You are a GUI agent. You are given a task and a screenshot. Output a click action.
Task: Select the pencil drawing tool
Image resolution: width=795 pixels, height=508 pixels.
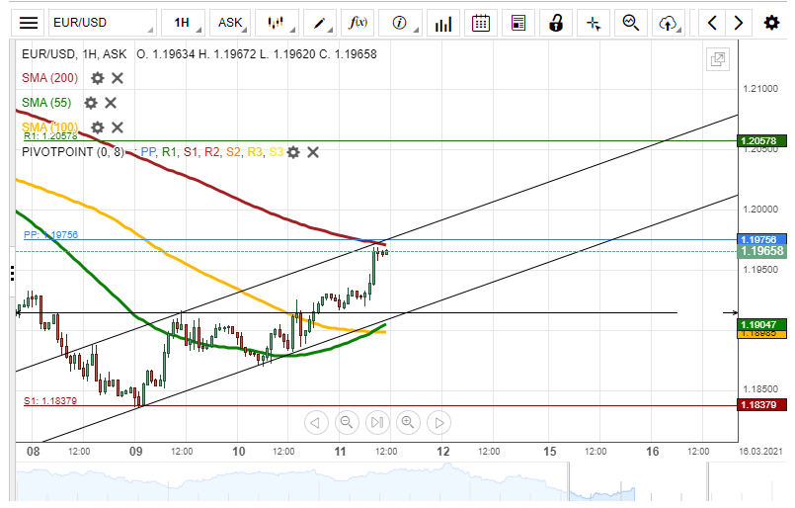coord(320,23)
